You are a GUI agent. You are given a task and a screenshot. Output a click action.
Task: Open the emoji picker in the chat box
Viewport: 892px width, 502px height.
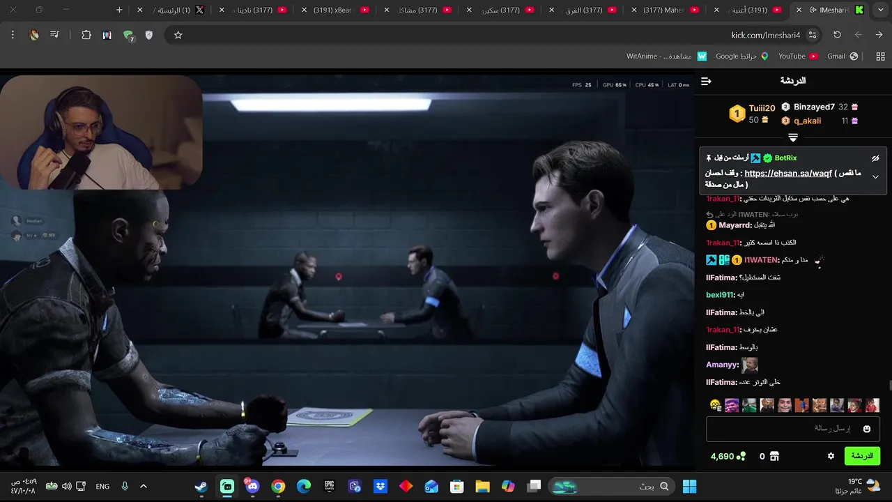867,429
